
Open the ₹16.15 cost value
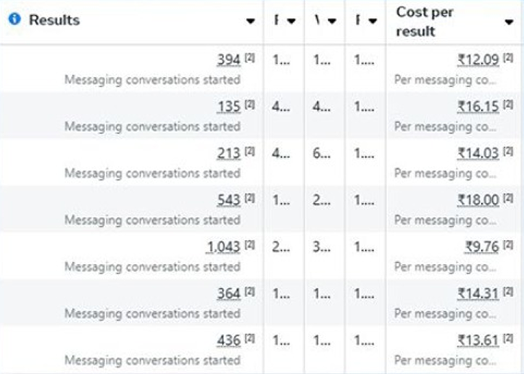(x=478, y=107)
